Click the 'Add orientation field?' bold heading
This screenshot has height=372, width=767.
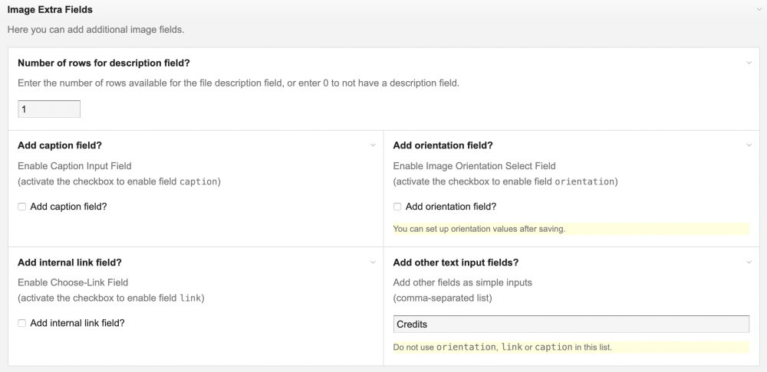pos(443,145)
